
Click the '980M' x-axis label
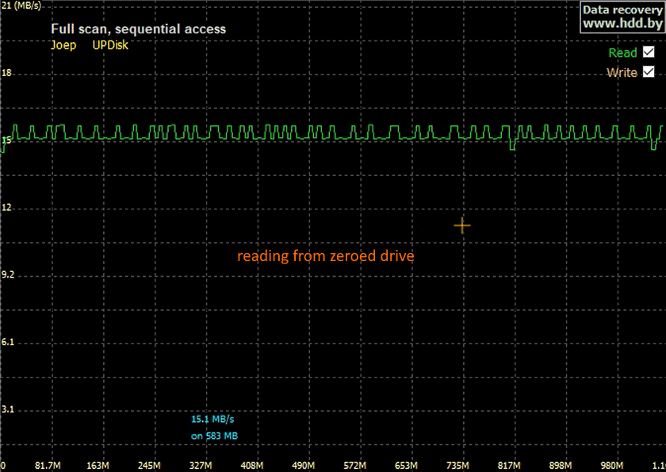click(x=611, y=466)
